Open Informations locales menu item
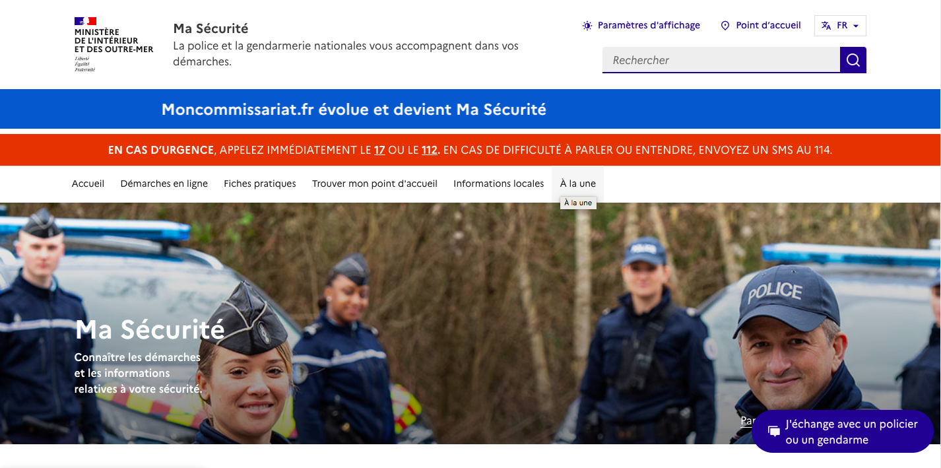941x468 pixels. click(x=498, y=184)
